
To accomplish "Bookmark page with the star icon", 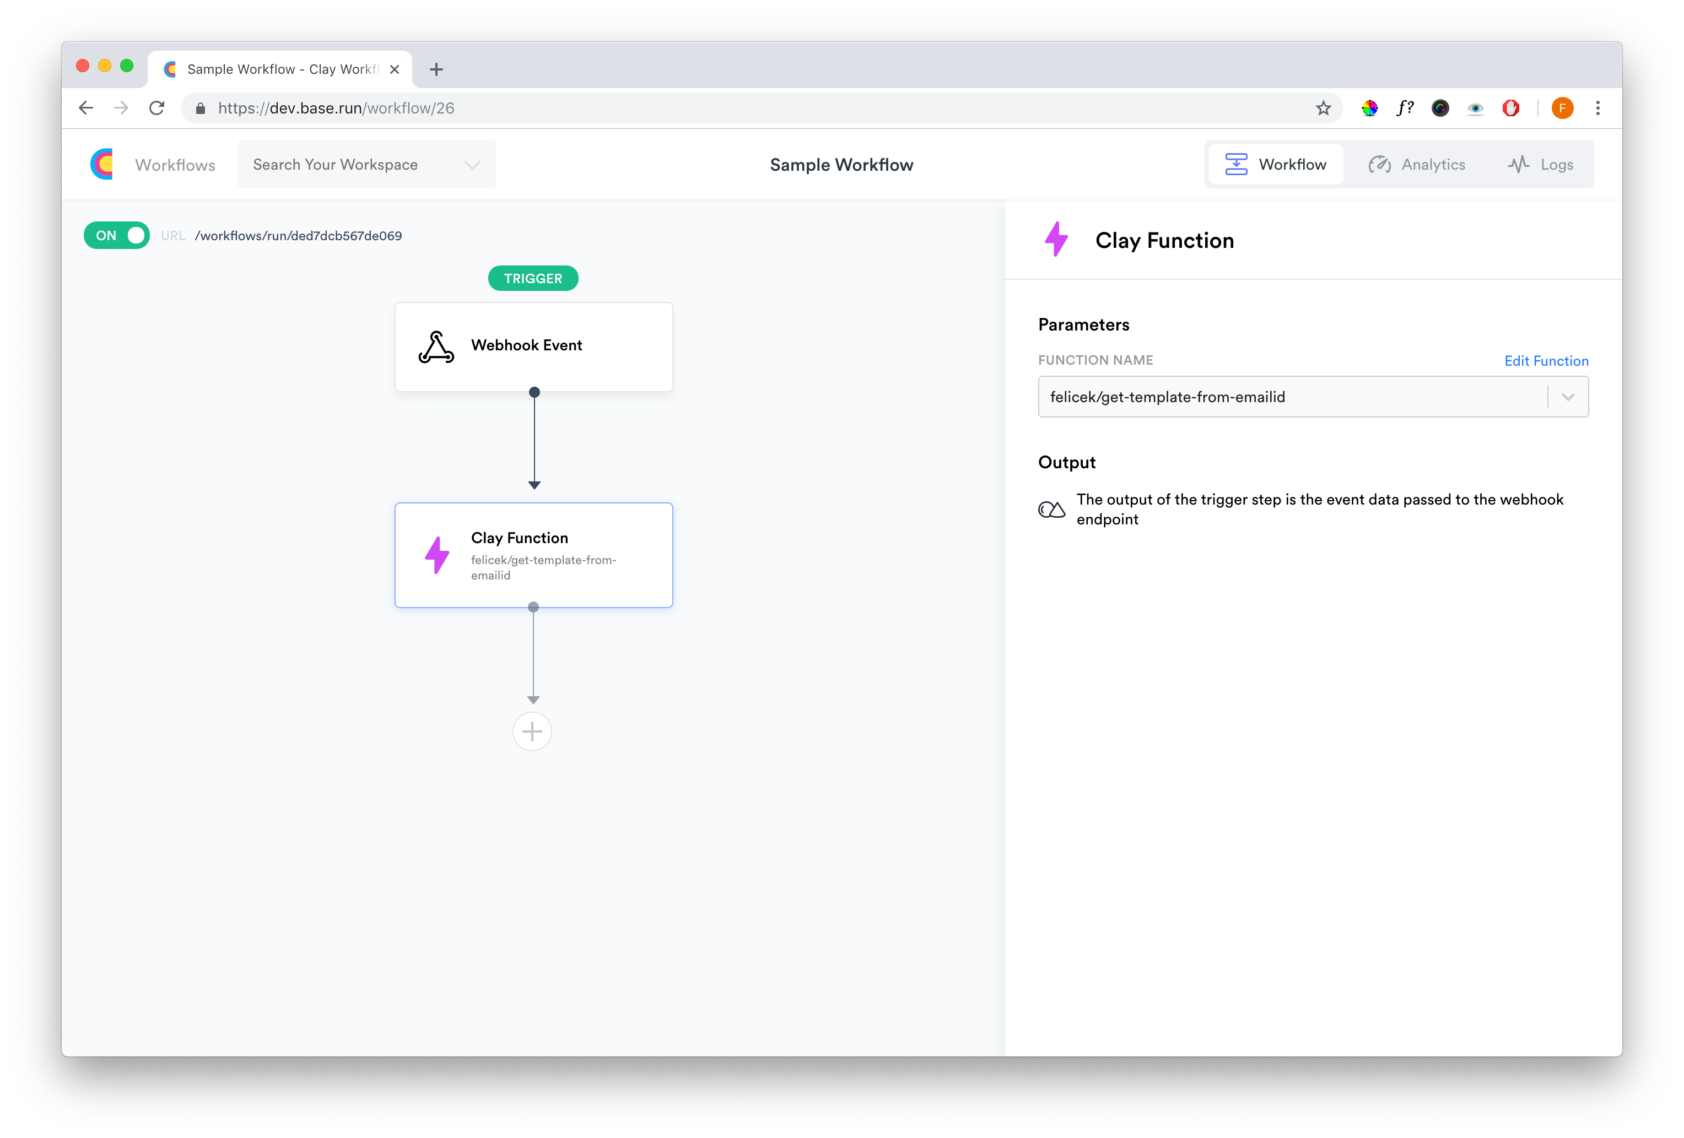I will (1323, 109).
